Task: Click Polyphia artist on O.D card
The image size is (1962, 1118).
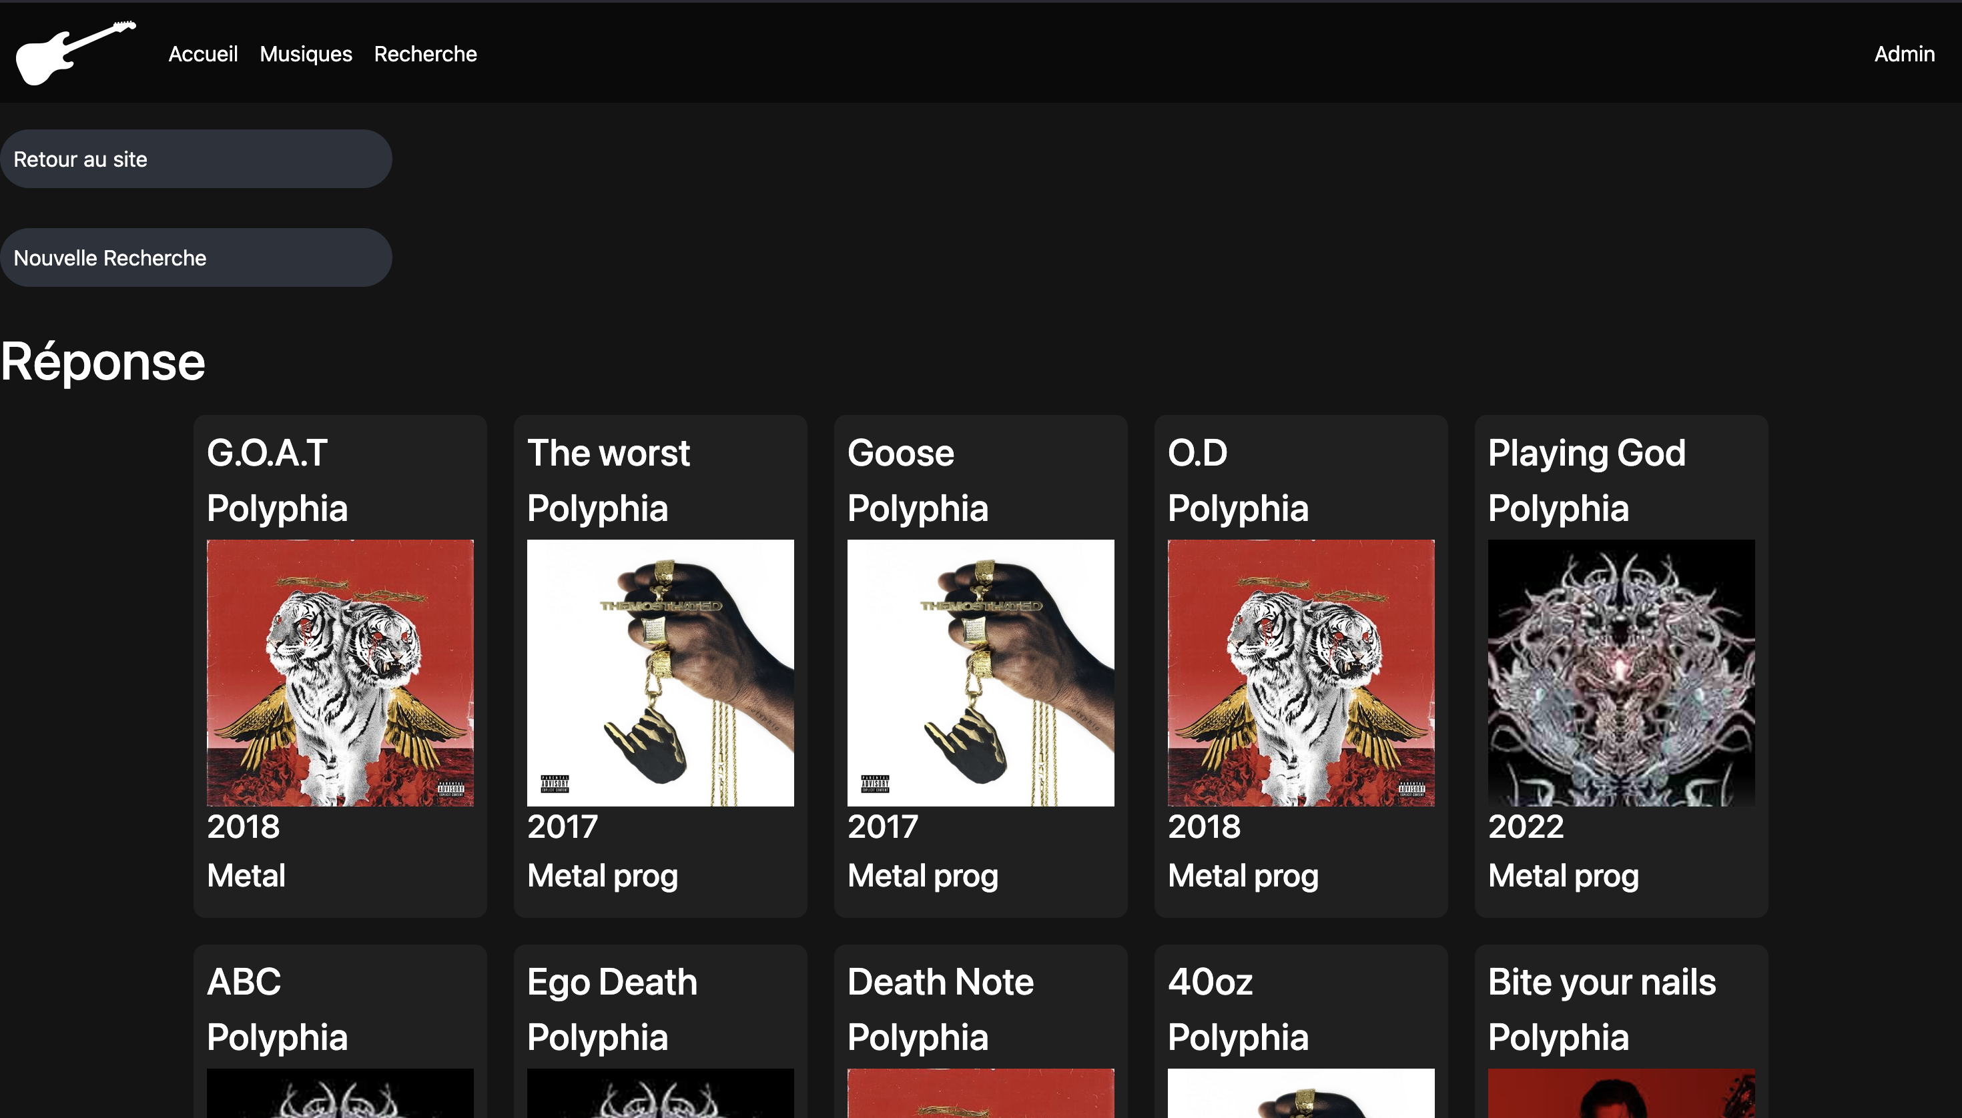Action: click(1239, 509)
